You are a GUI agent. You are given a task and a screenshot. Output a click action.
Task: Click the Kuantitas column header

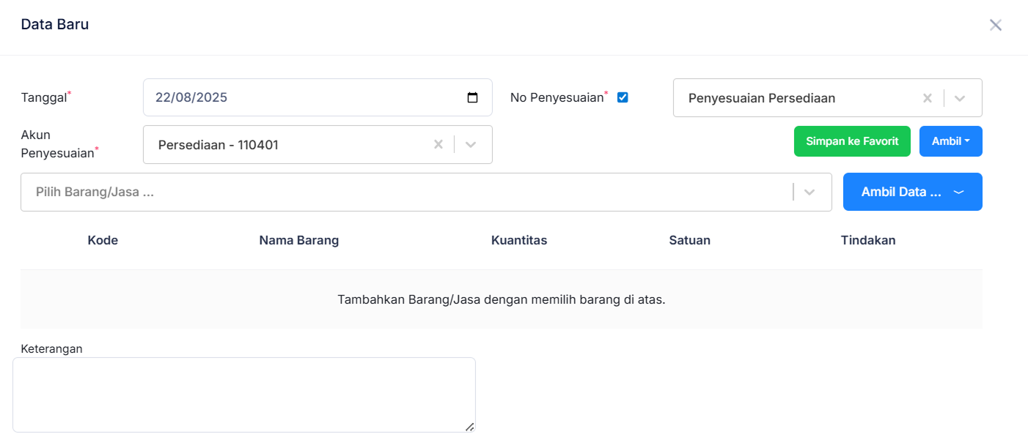[x=518, y=239]
